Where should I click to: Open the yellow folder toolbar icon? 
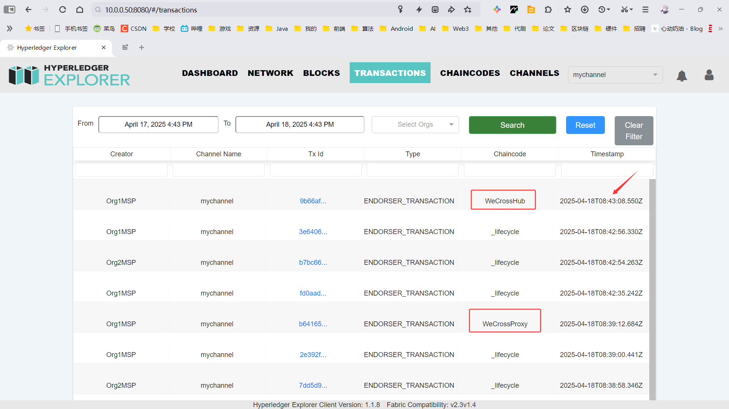coord(531,9)
